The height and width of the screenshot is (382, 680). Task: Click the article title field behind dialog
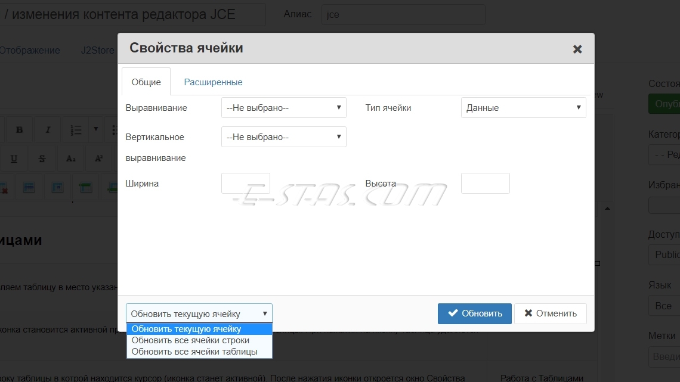(x=132, y=14)
